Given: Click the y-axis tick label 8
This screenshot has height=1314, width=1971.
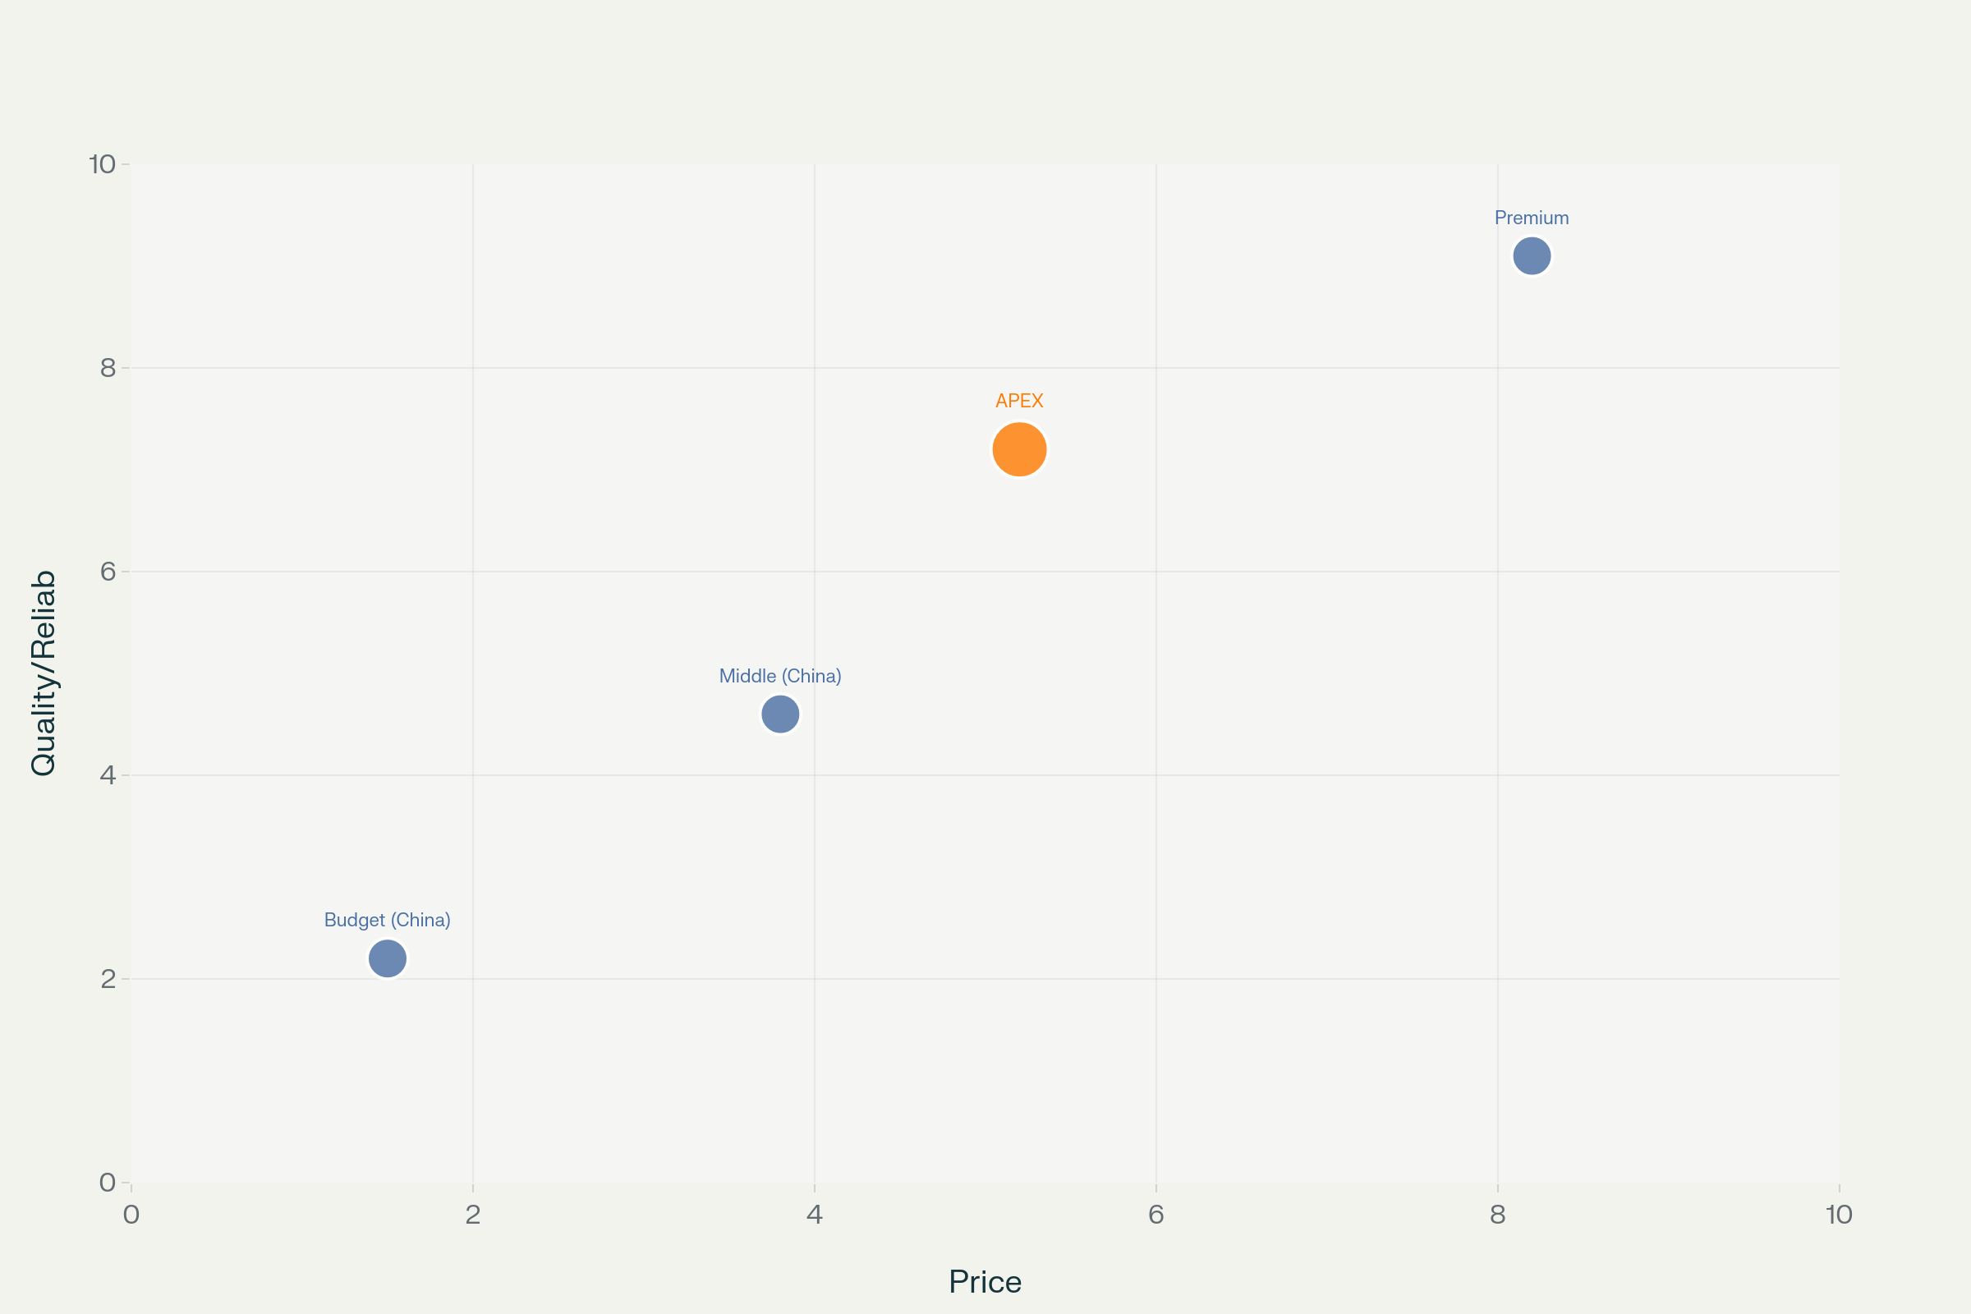Looking at the screenshot, I should pos(108,367).
